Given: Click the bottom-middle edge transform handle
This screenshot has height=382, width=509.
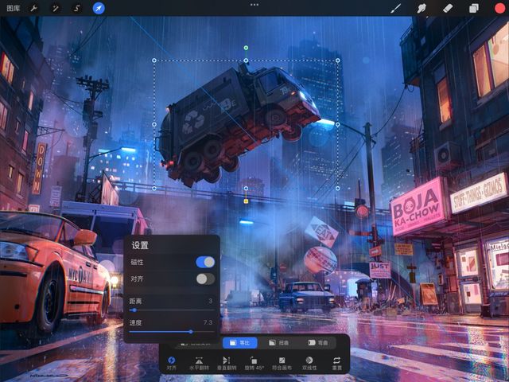Looking at the screenshot, I should pos(246,189).
